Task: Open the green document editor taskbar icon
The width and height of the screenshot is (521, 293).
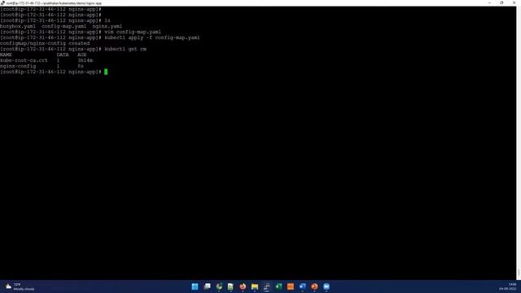Action: 230,286
